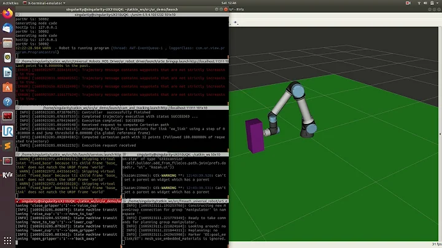Launch Rhythmbox from the dock
This screenshot has width=442, height=248.
coord(7,58)
